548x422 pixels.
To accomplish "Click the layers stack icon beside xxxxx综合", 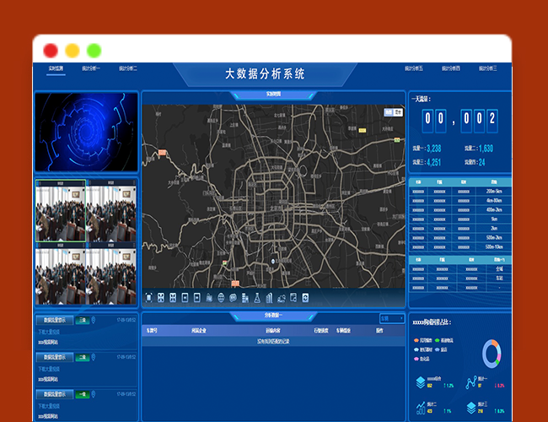I will (x=421, y=383).
